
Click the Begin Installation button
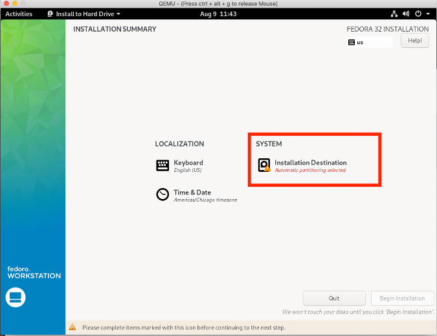[401, 299]
